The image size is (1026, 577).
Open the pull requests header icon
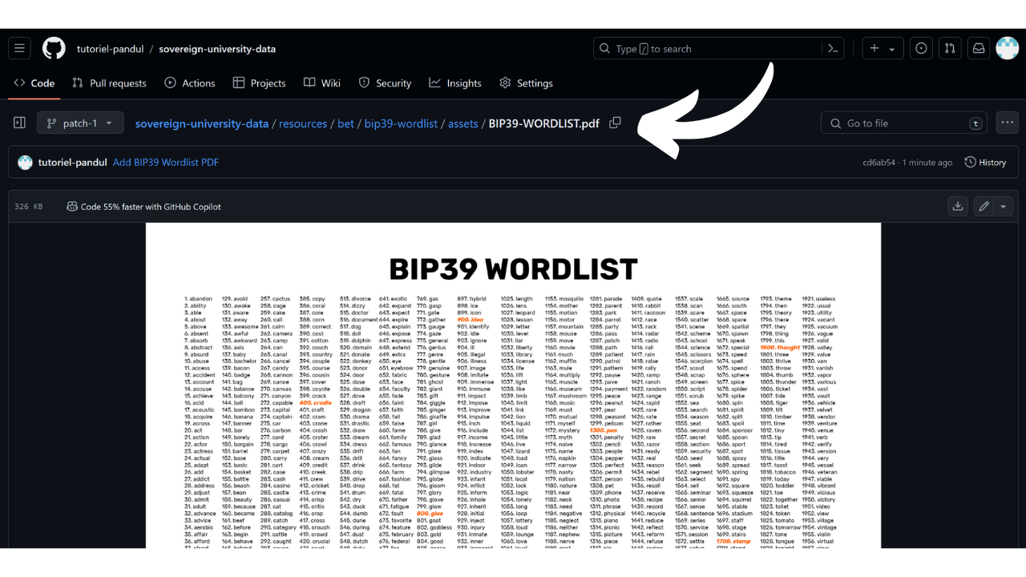(950, 48)
